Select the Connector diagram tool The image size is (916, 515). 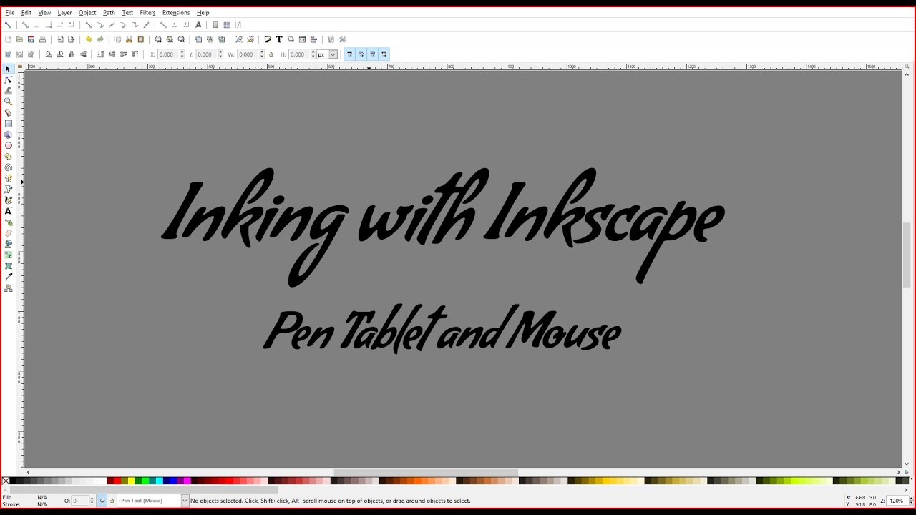point(8,288)
